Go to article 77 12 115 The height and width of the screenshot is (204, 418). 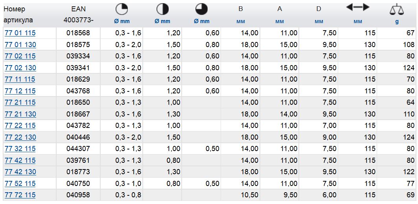20,91
